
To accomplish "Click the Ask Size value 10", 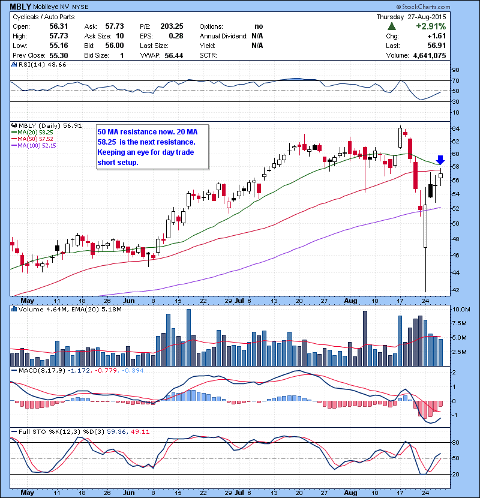I will click(x=120, y=36).
